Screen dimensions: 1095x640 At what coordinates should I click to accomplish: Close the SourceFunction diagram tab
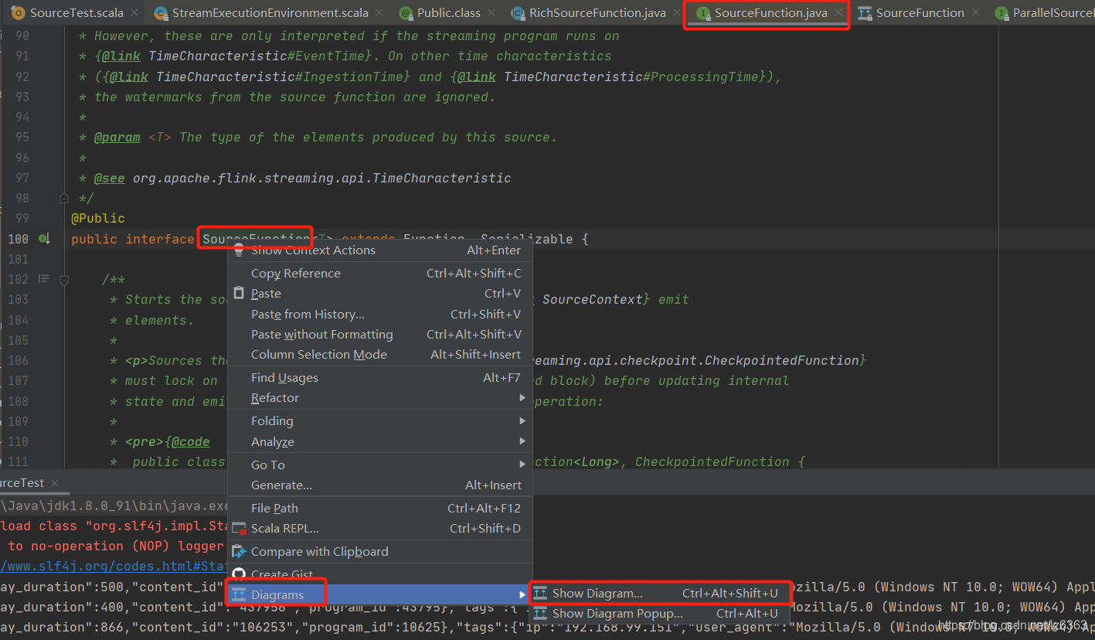[x=977, y=13]
